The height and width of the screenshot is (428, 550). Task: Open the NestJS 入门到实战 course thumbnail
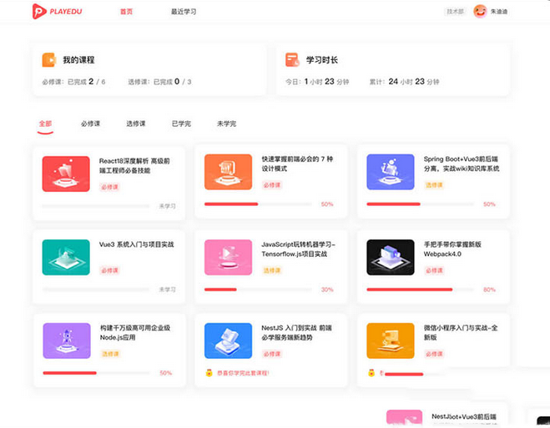click(229, 340)
